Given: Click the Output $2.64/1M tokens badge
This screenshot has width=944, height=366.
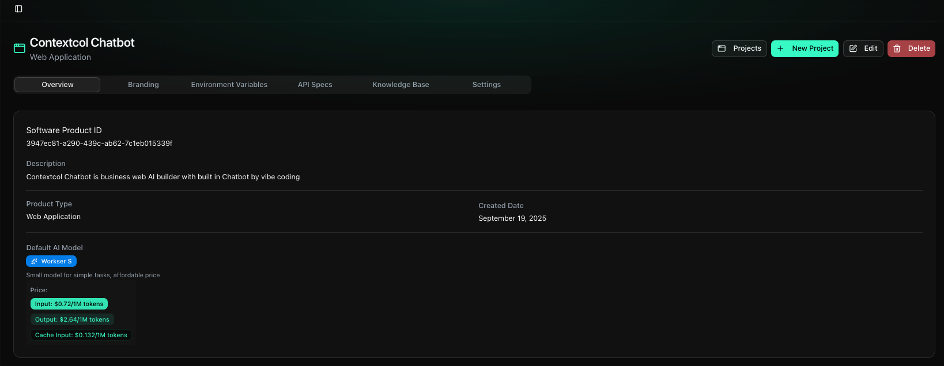Looking at the screenshot, I should coord(72,319).
